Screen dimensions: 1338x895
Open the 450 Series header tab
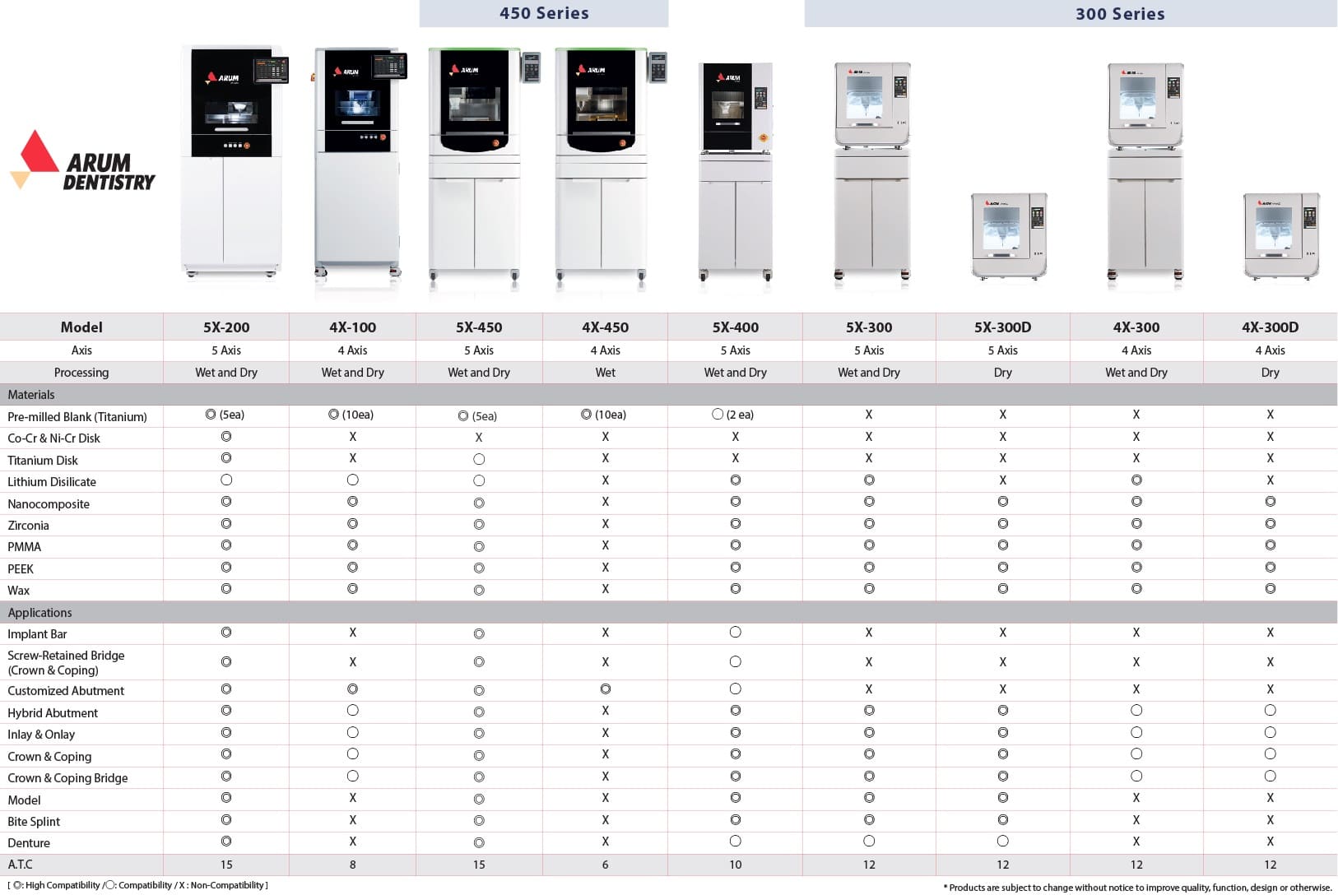[544, 13]
